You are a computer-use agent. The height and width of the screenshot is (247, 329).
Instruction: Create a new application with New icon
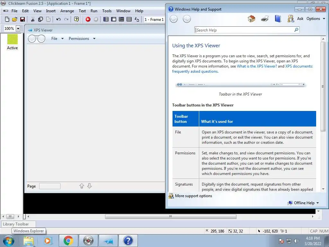tap(7, 19)
